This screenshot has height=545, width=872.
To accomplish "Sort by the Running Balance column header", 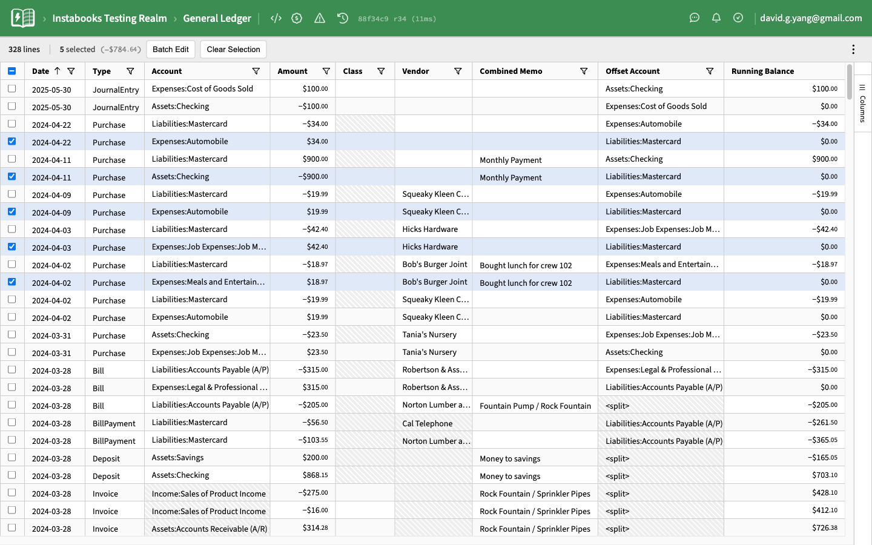I will [762, 71].
